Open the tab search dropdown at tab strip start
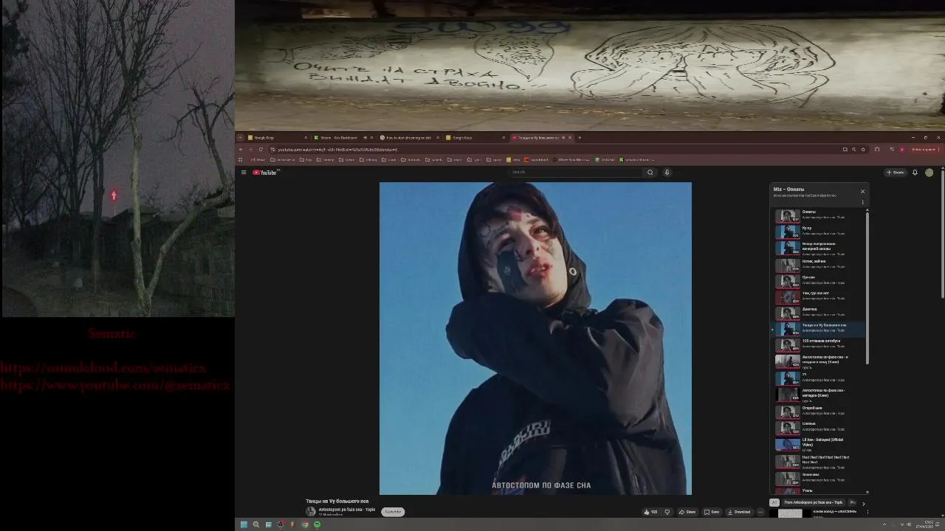945x531 pixels. (240, 137)
